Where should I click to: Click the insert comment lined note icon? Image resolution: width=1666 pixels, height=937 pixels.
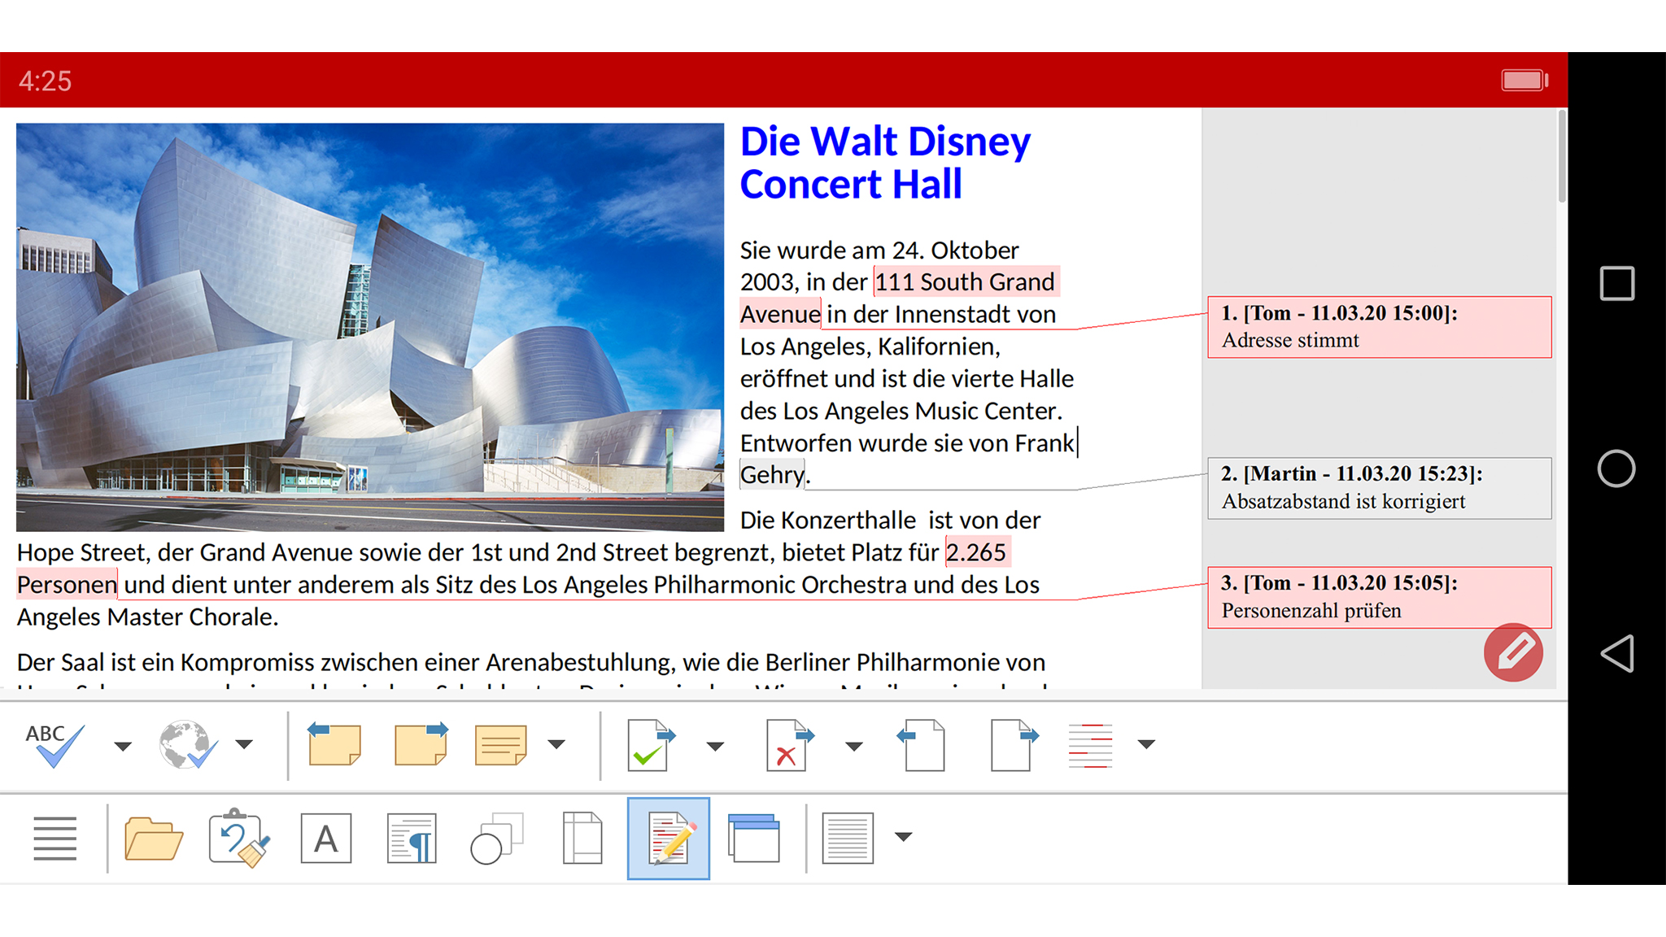click(x=500, y=744)
